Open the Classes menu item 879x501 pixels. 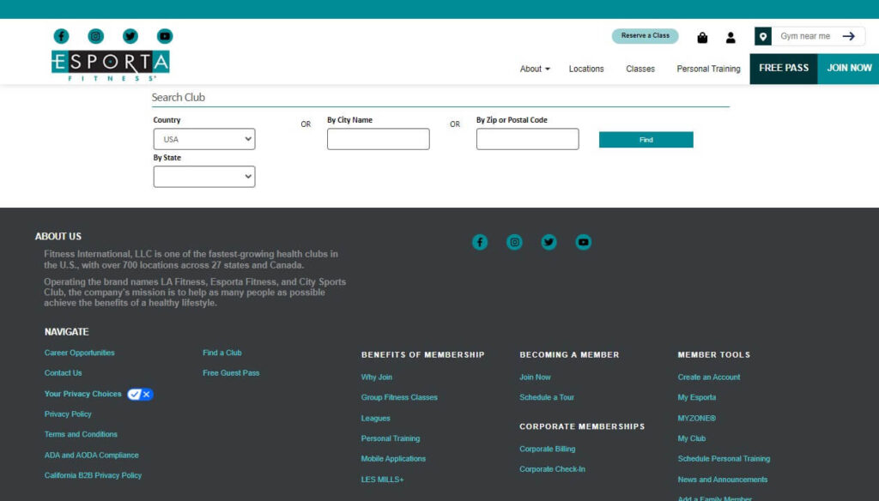(640, 69)
